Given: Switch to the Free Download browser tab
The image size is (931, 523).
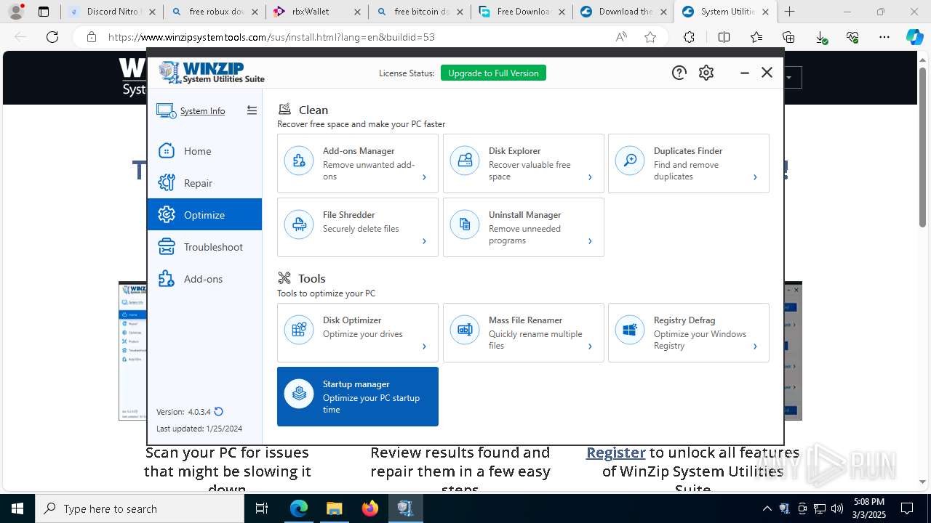Looking at the screenshot, I should 522,12.
